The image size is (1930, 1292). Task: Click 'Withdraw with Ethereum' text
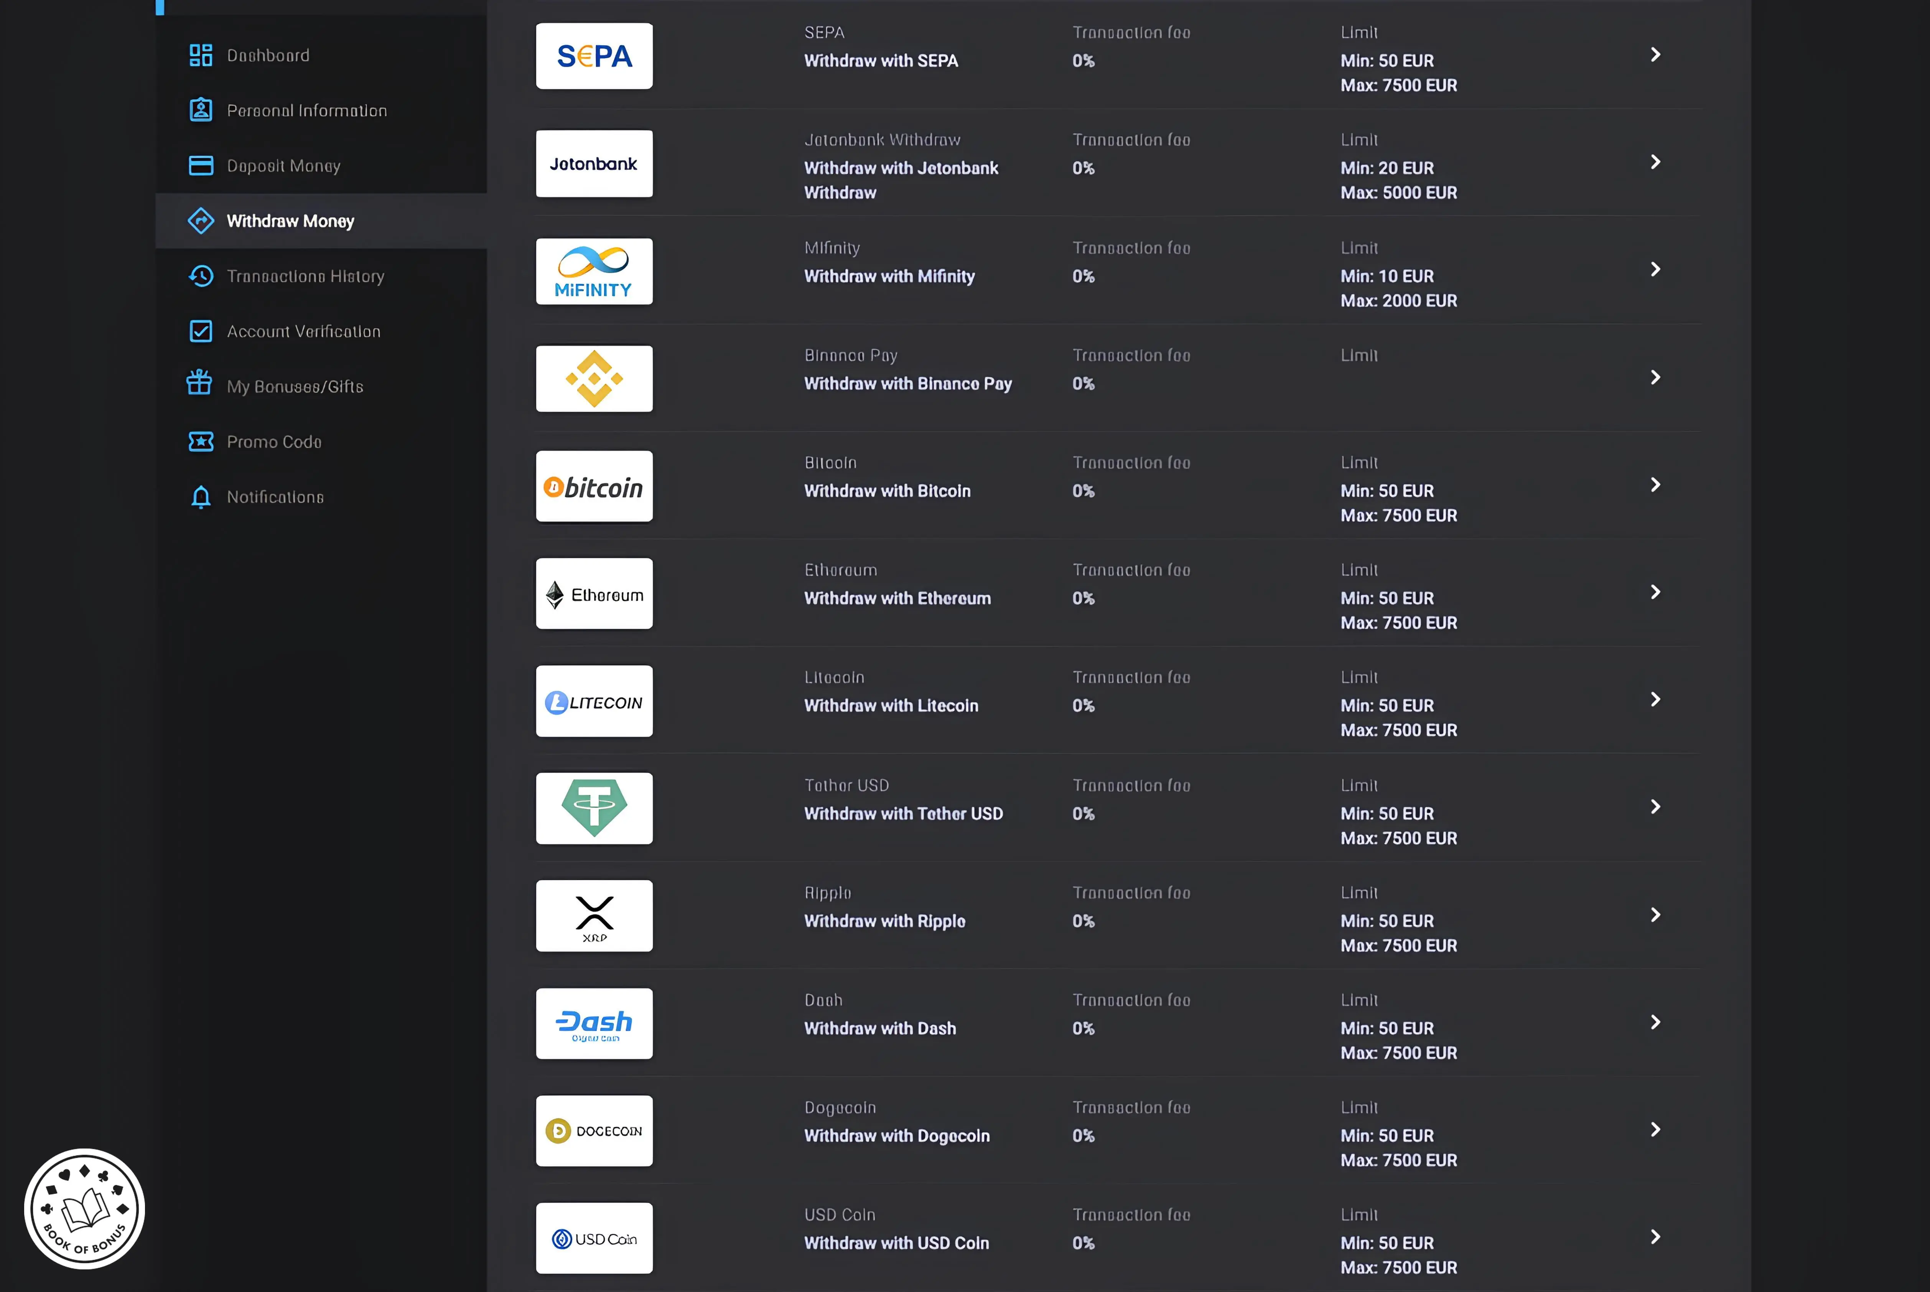[x=897, y=598]
